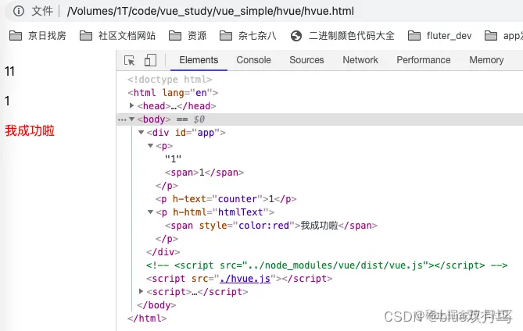The width and height of the screenshot is (523, 331).
Task: Collapse the first p node
Action: click(x=150, y=145)
